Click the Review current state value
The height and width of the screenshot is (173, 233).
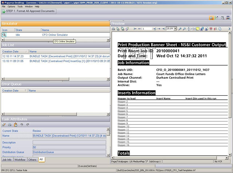pyautogui.click(x=37, y=131)
